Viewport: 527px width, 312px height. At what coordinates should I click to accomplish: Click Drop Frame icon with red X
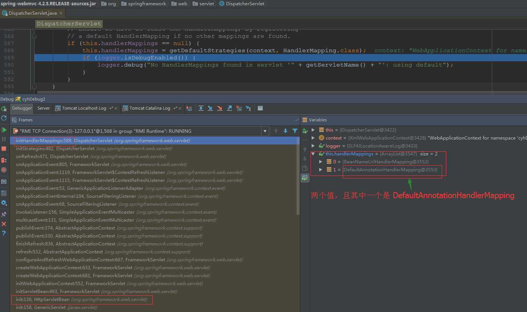[239, 108]
